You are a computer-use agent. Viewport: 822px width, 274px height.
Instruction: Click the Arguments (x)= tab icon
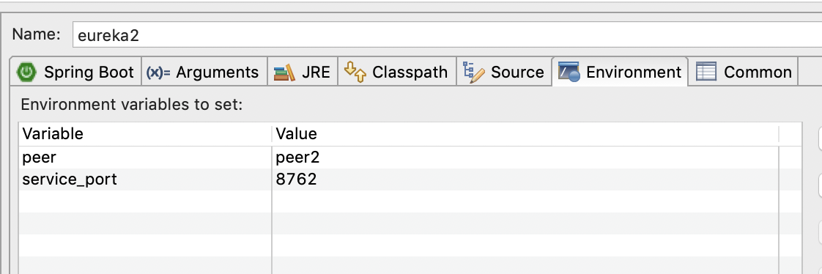coord(158,73)
